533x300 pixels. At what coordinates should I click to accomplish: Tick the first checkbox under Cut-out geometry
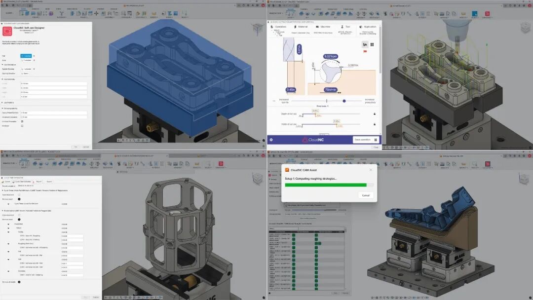[x=22, y=121]
